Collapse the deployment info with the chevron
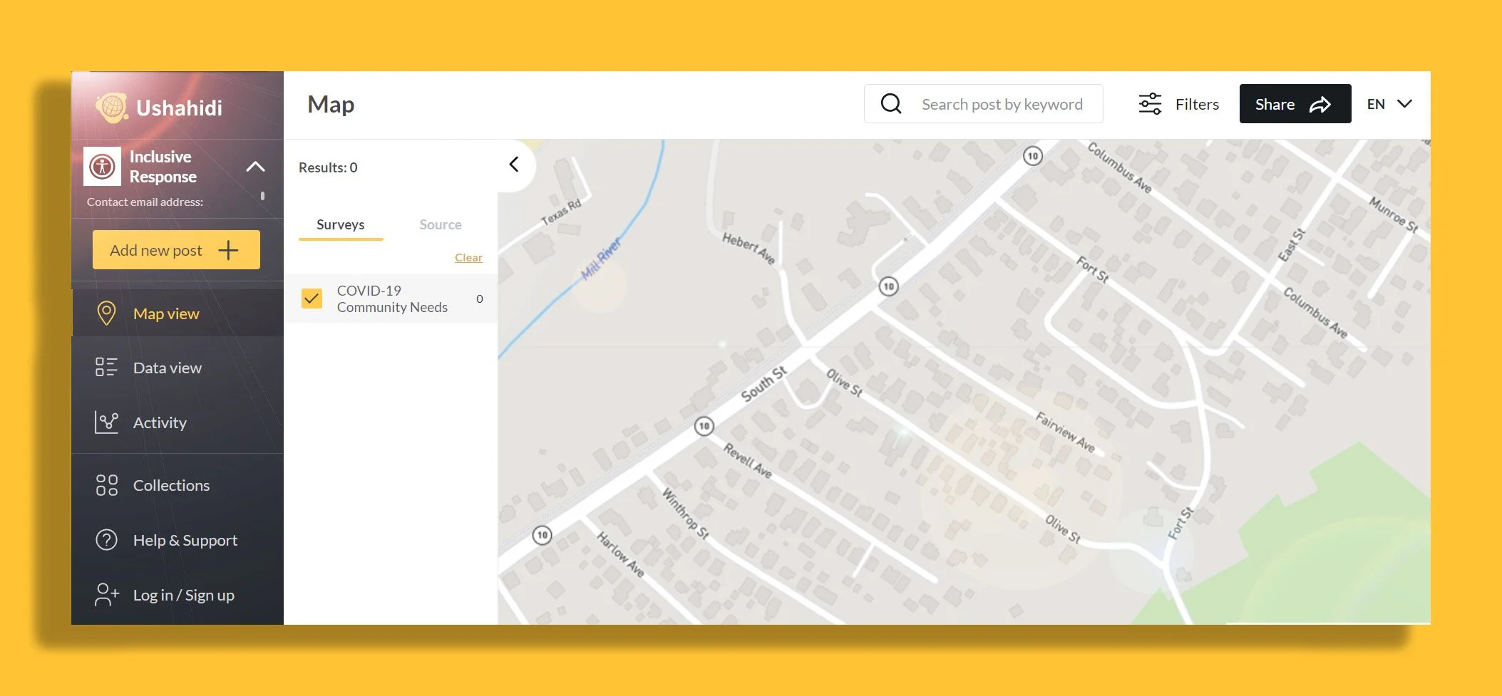This screenshot has height=696, width=1502. 254,166
